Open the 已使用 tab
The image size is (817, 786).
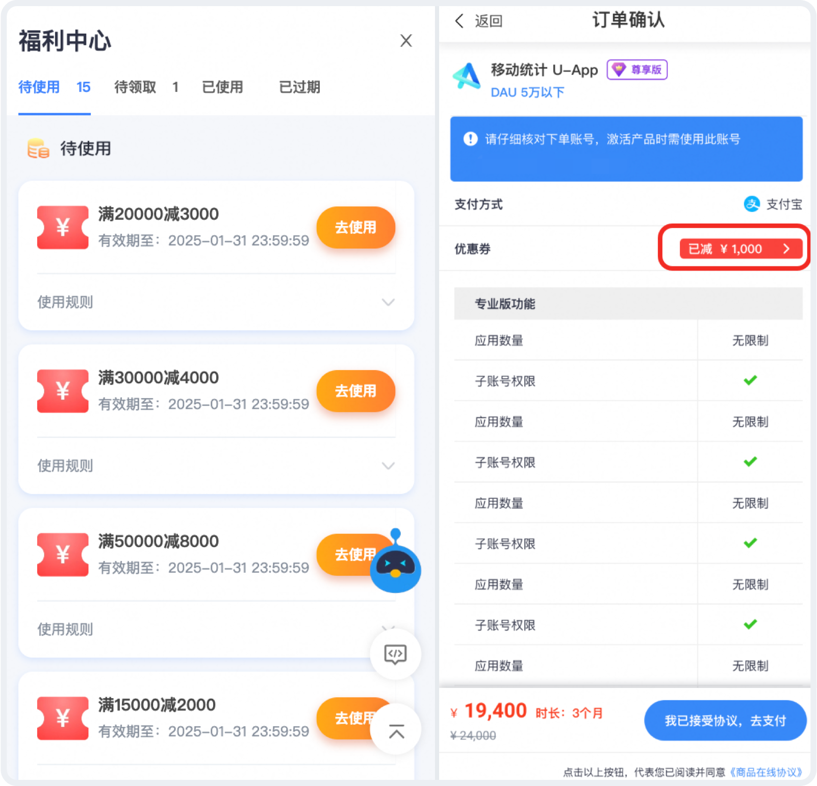point(222,87)
